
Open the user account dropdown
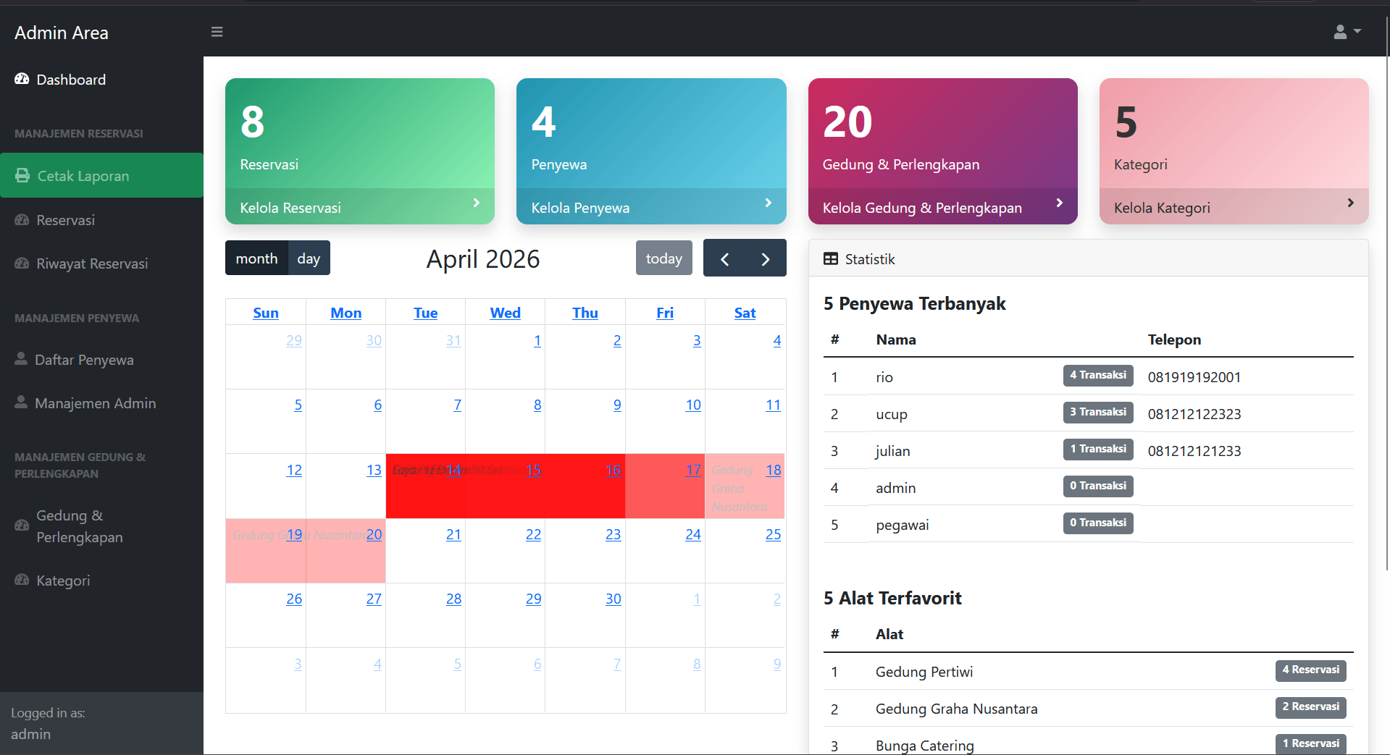point(1347,32)
